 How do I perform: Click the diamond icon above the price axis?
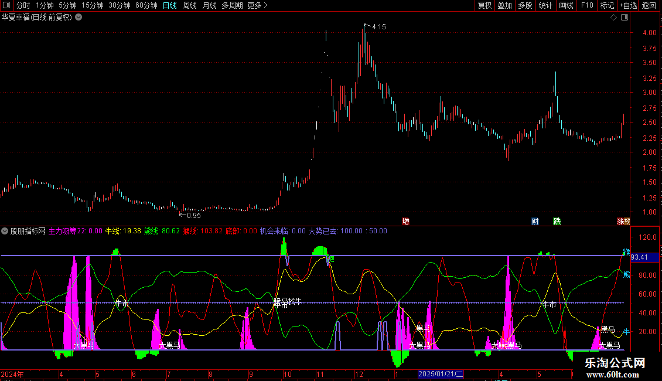point(613,18)
